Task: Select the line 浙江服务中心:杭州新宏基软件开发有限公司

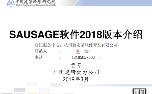Action: [x=76, y=45]
